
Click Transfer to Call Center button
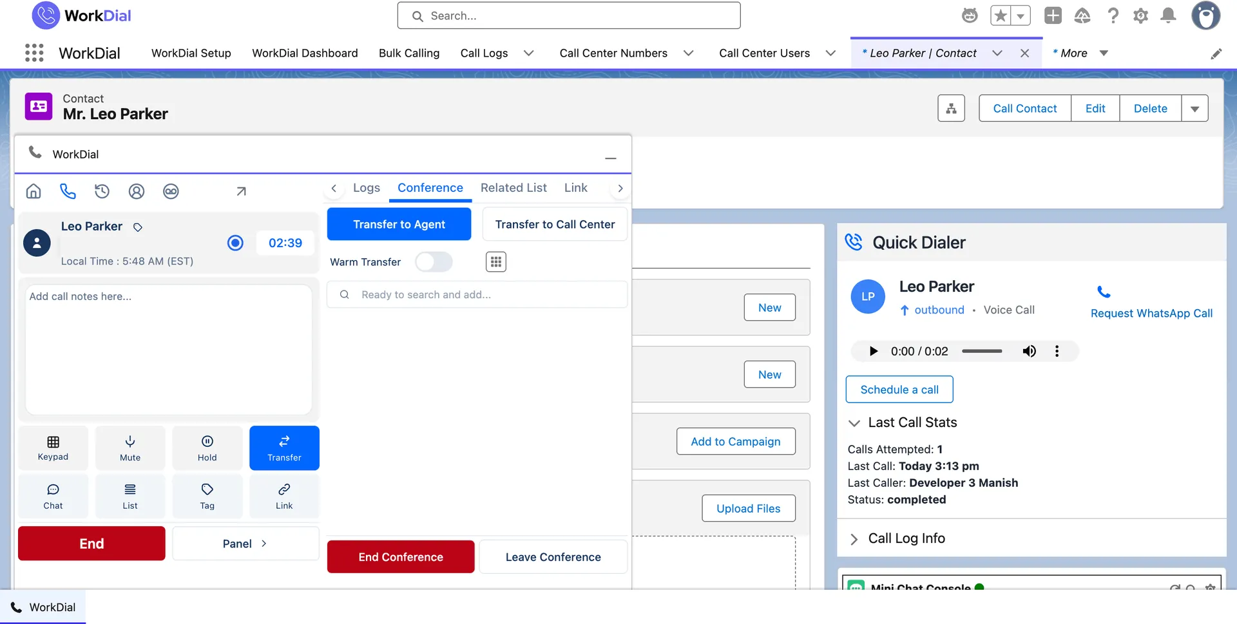point(555,224)
